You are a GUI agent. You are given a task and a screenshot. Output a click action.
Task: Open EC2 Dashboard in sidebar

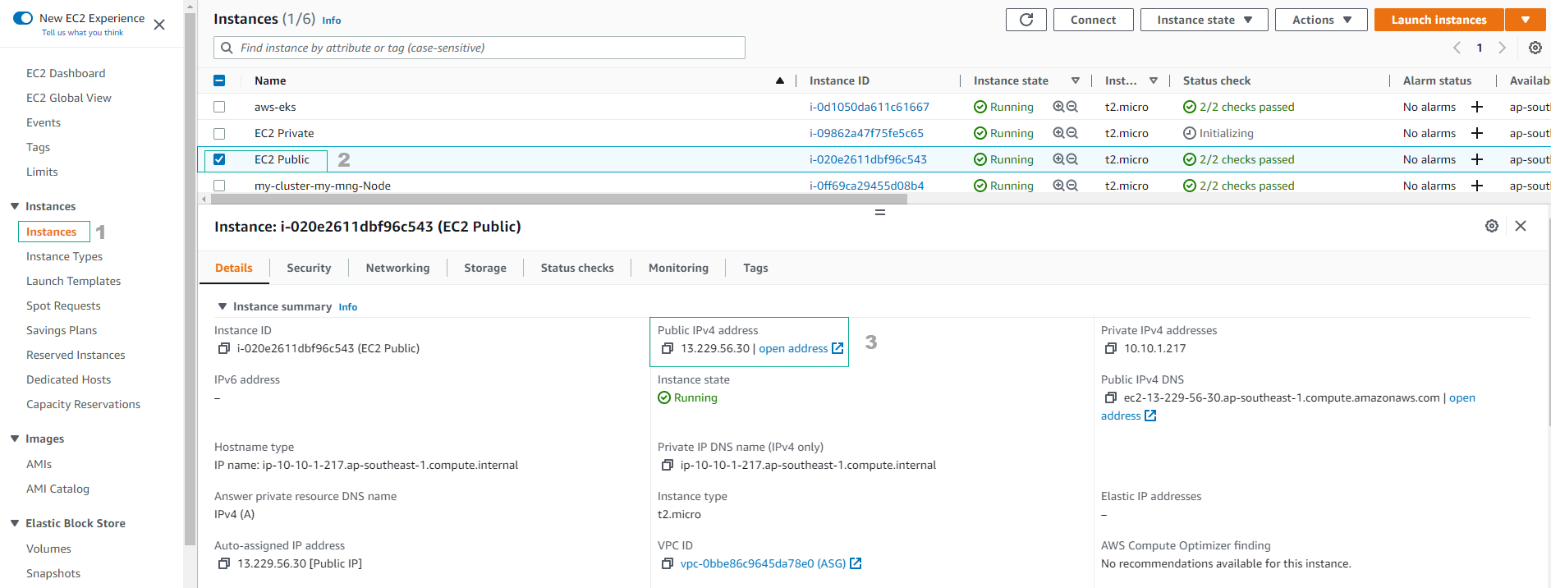coord(66,73)
